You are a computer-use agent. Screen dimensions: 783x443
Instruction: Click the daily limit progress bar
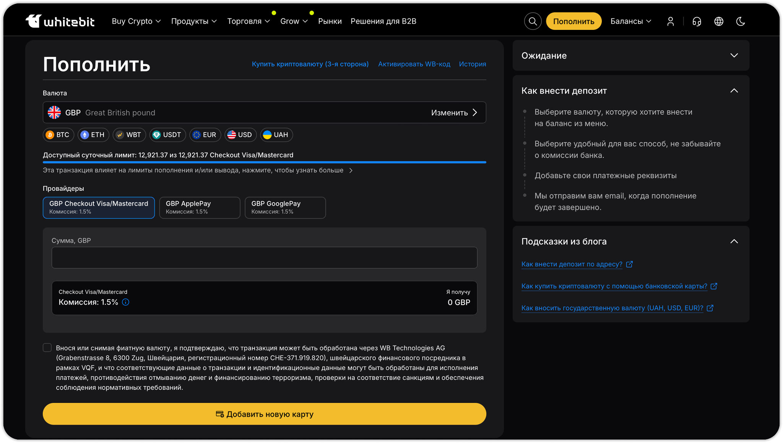pos(265,162)
